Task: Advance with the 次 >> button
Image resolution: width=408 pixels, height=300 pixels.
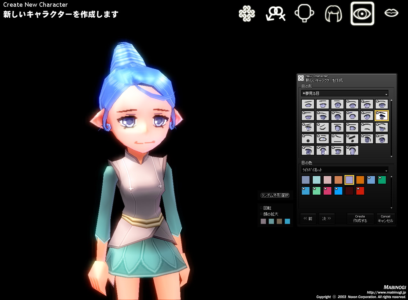Action: [327, 219]
